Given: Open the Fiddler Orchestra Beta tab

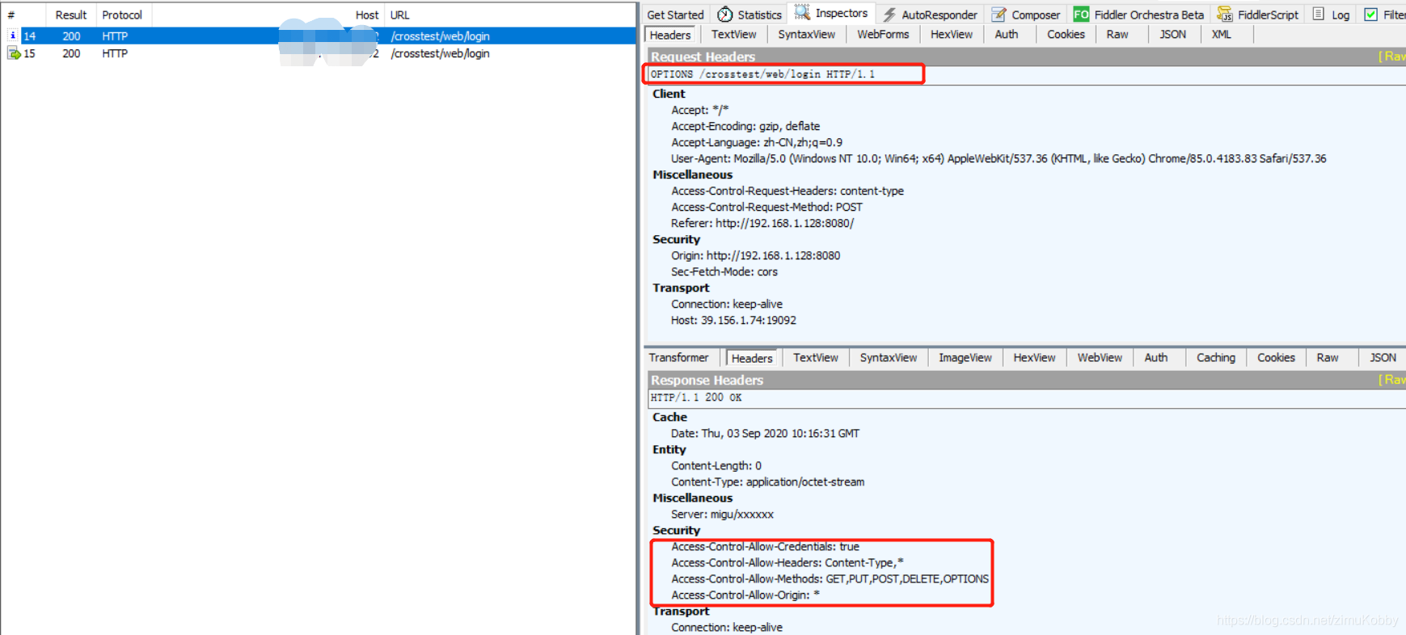Looking at the screenshot, I should pyautogui.click(x=1149, y=15).
